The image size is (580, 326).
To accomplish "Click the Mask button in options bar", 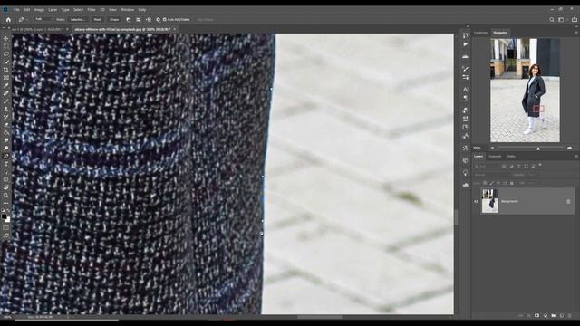I will click(98, 20).
